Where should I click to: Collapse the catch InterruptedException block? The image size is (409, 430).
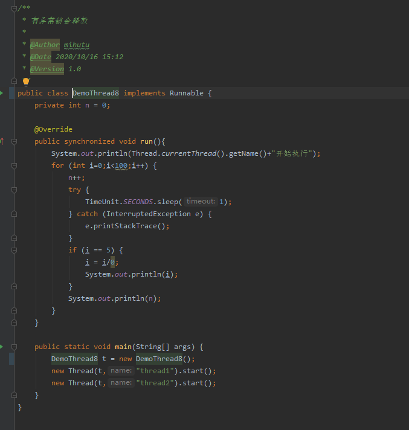point(14,214)
